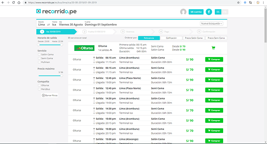Click the Vuelta Domingo 01 Septiembre date

pyautogui.click(x=101, y=24)
